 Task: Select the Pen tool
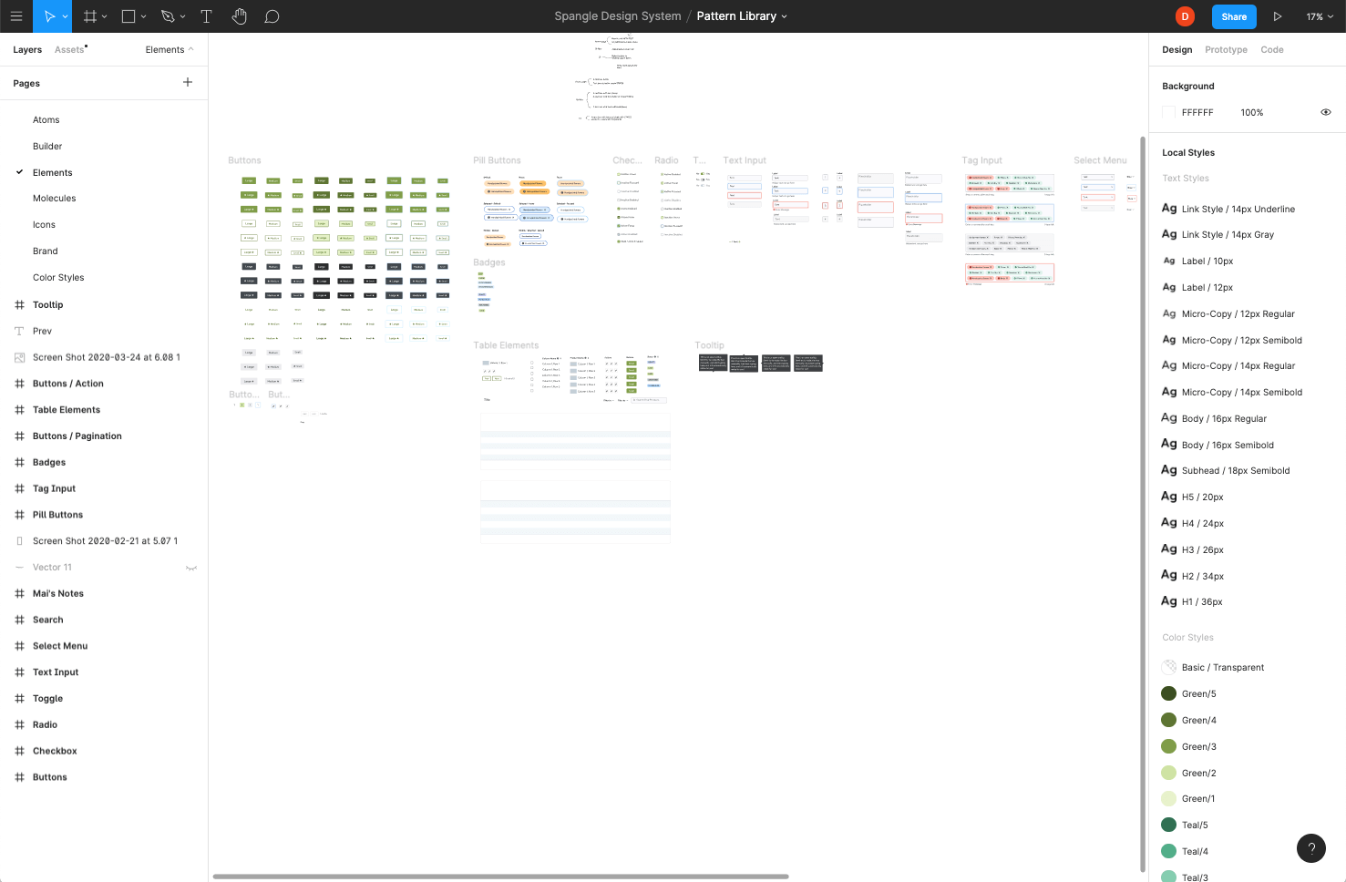169,15
